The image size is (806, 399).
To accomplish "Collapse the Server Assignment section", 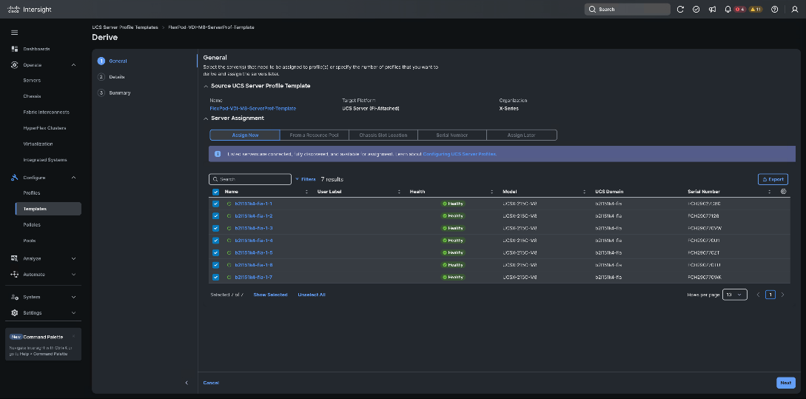I will point(206,118).
